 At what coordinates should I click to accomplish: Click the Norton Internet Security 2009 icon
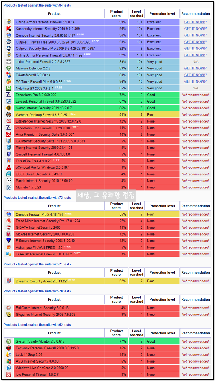(9, 108)
